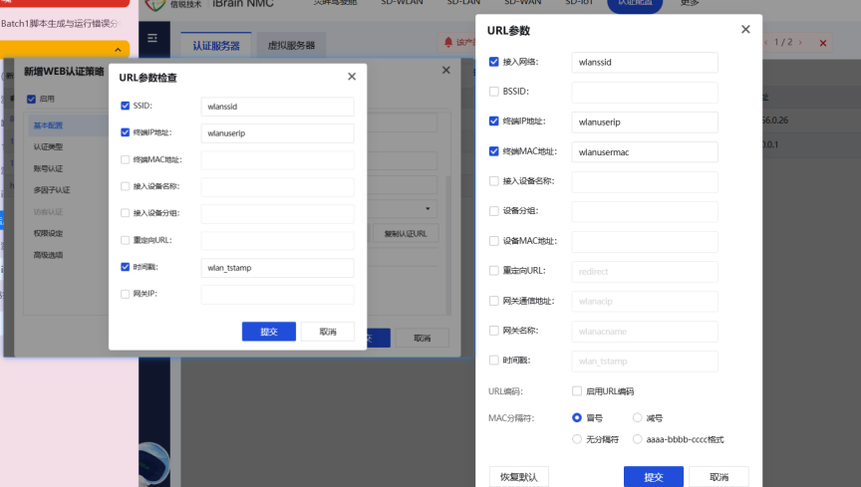Enable the BSSID checkbox in URL参数
Image resolution: width=861 pixels, height=487 pixels.
click(493, 92)
